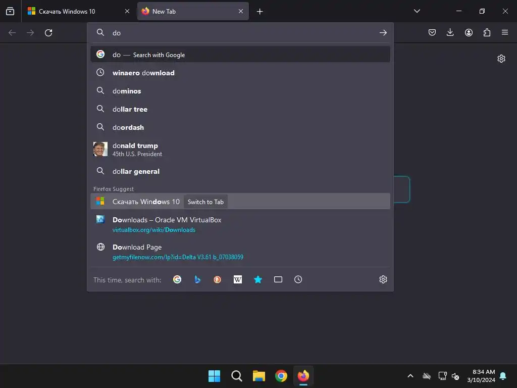
Task: Choose the 'dollar general' search suggestion
Action: click(240, 171)
